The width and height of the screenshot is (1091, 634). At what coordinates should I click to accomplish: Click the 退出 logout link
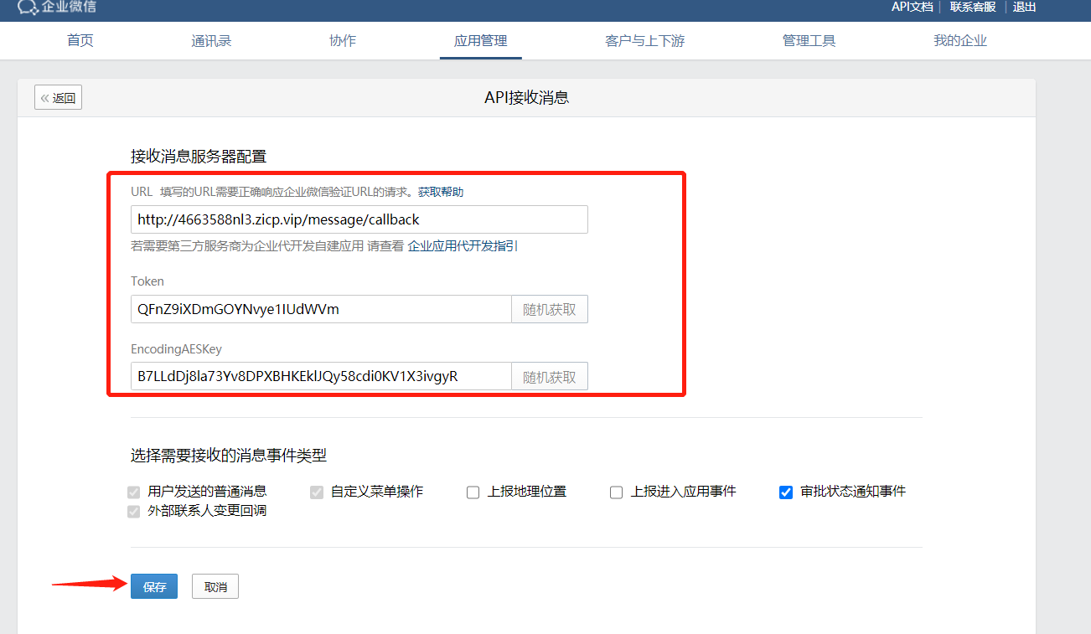point(1024,7)
